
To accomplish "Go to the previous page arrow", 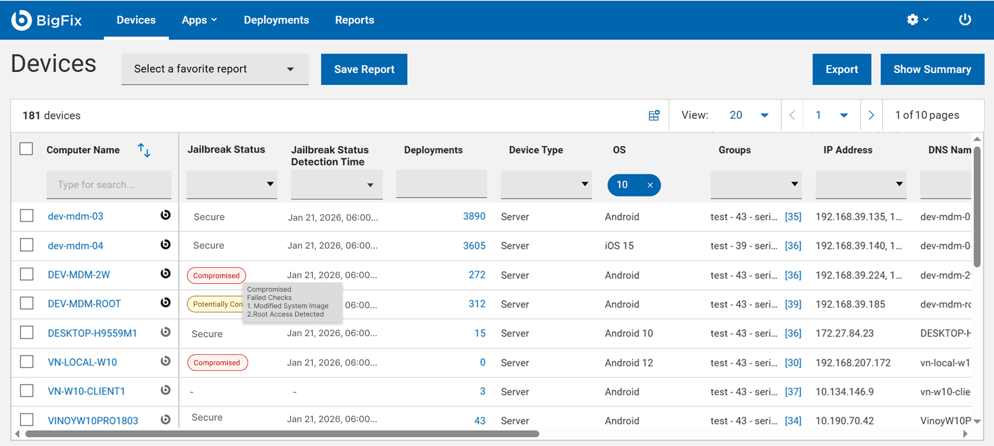I will (792, 115).
